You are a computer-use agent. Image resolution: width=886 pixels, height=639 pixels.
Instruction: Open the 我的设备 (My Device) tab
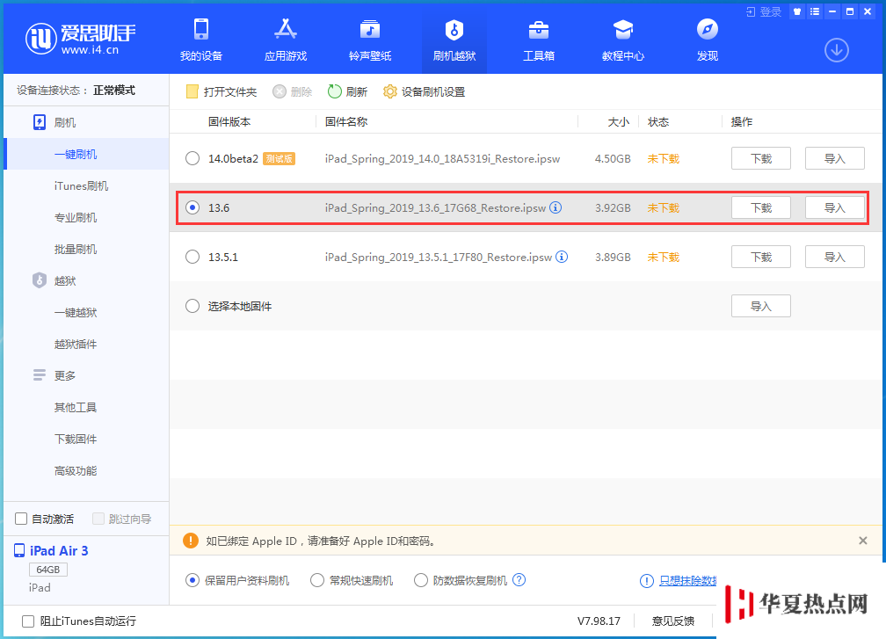point(201,40)
